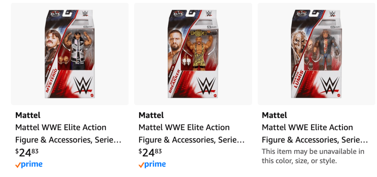Screen dimensions: 377x177
Task: Click the Mattel brand name under the Mysterio figure
Action: [x=28, y=115]
